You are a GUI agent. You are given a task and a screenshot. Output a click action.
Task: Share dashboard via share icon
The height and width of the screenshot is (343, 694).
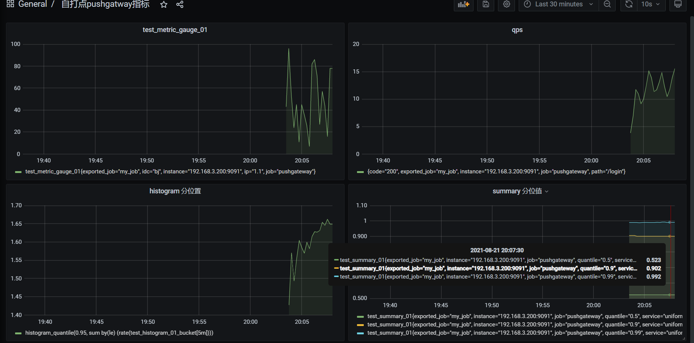click(180, 5)
